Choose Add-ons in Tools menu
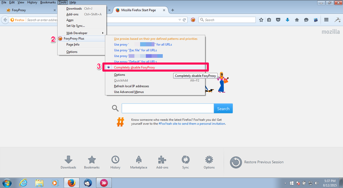Viewport: 343px width, 188px height. point(82,14)
